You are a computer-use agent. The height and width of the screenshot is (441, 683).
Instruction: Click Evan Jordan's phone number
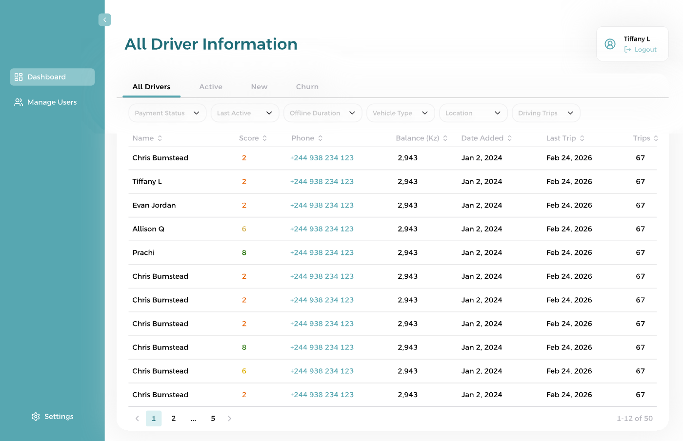pyautogui.click(x=321, y=206)
